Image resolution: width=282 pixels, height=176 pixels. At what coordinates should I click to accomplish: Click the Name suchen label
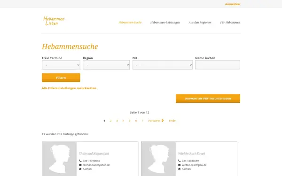click(x=205, y=58)
